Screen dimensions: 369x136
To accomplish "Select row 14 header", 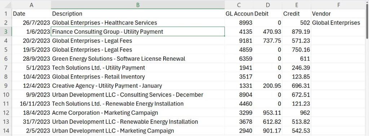I will [x=6, y=131].
